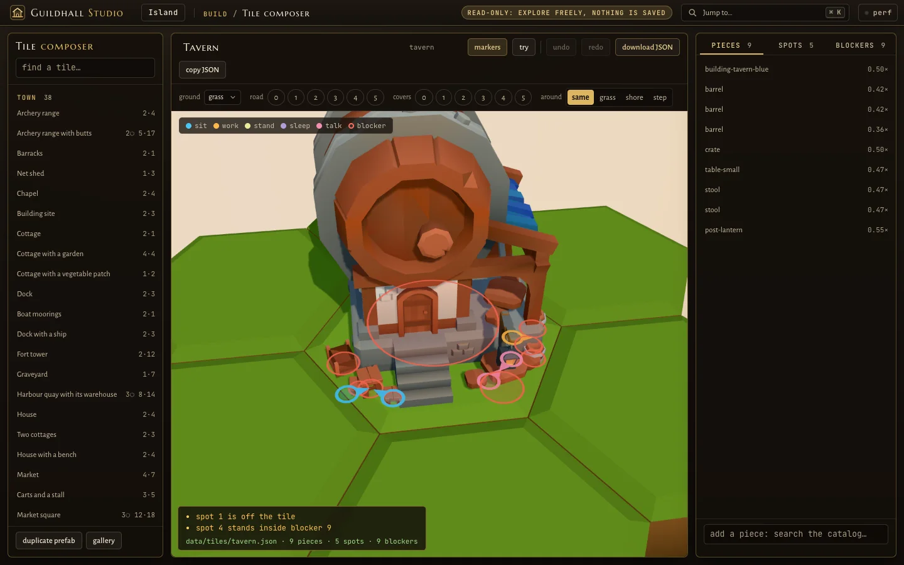Toggle the work marker legend
The image size is (904, 565).
tap(226, 126)
